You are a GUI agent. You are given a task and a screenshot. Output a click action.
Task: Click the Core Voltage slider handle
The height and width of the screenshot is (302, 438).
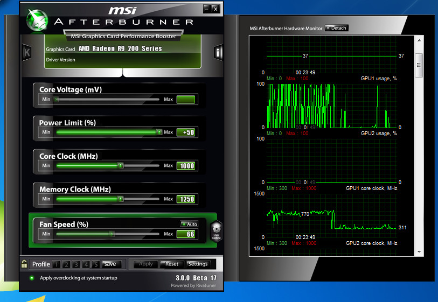pos(57,100)
